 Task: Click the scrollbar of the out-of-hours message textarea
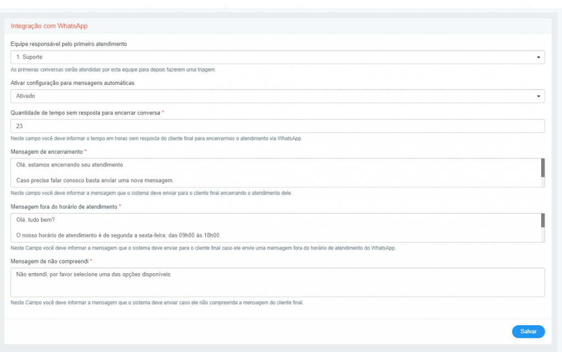[543, 228]
